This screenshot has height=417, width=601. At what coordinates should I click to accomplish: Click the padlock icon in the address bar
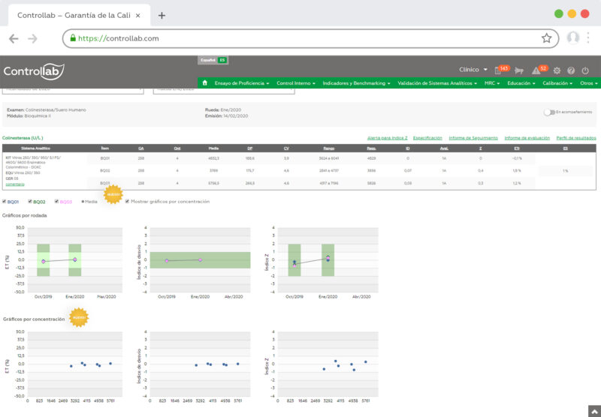tap(73, 37)
